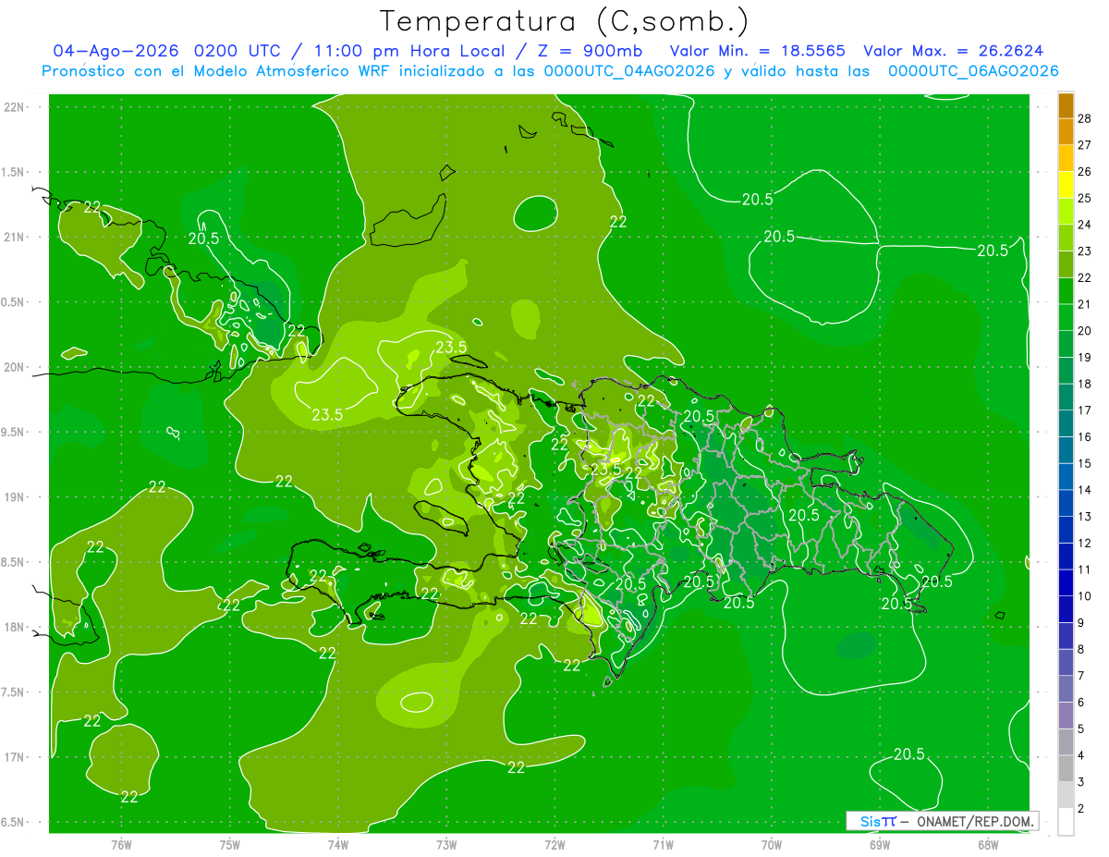Click the "17N" latitude axis label
This screenshot has height=857, width=1109.
[14, 758]
